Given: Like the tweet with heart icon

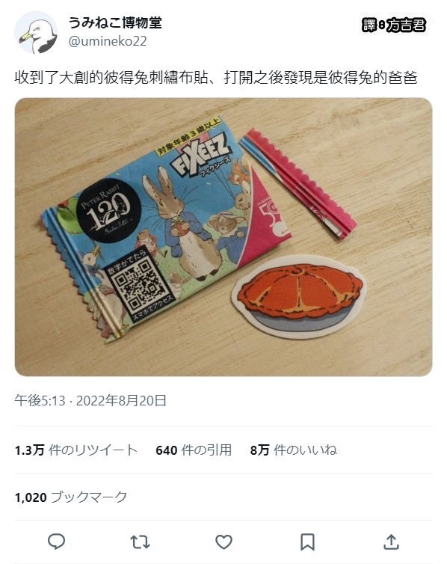Looking at the screenshot, I should (x=223, y=542).
